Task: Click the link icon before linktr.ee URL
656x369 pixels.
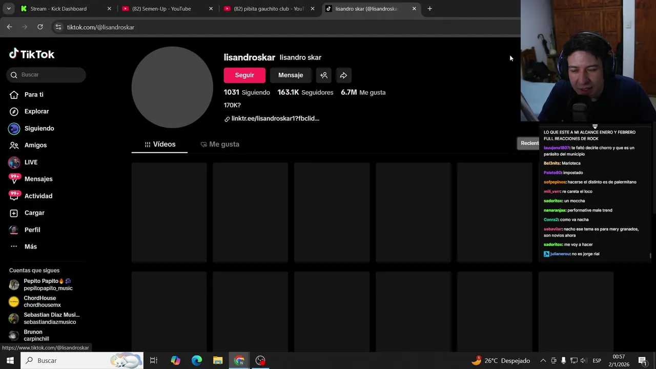Action: [227, 119]
